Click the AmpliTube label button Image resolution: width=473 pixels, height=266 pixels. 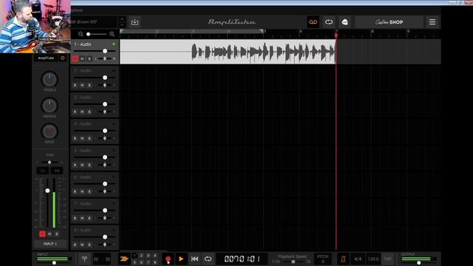[46, 58]
